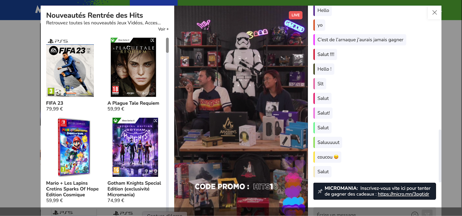Screen dimensions: 462x216
Task: Open the Gotham Knights Special Edition cover
Action: coord(135,147)
